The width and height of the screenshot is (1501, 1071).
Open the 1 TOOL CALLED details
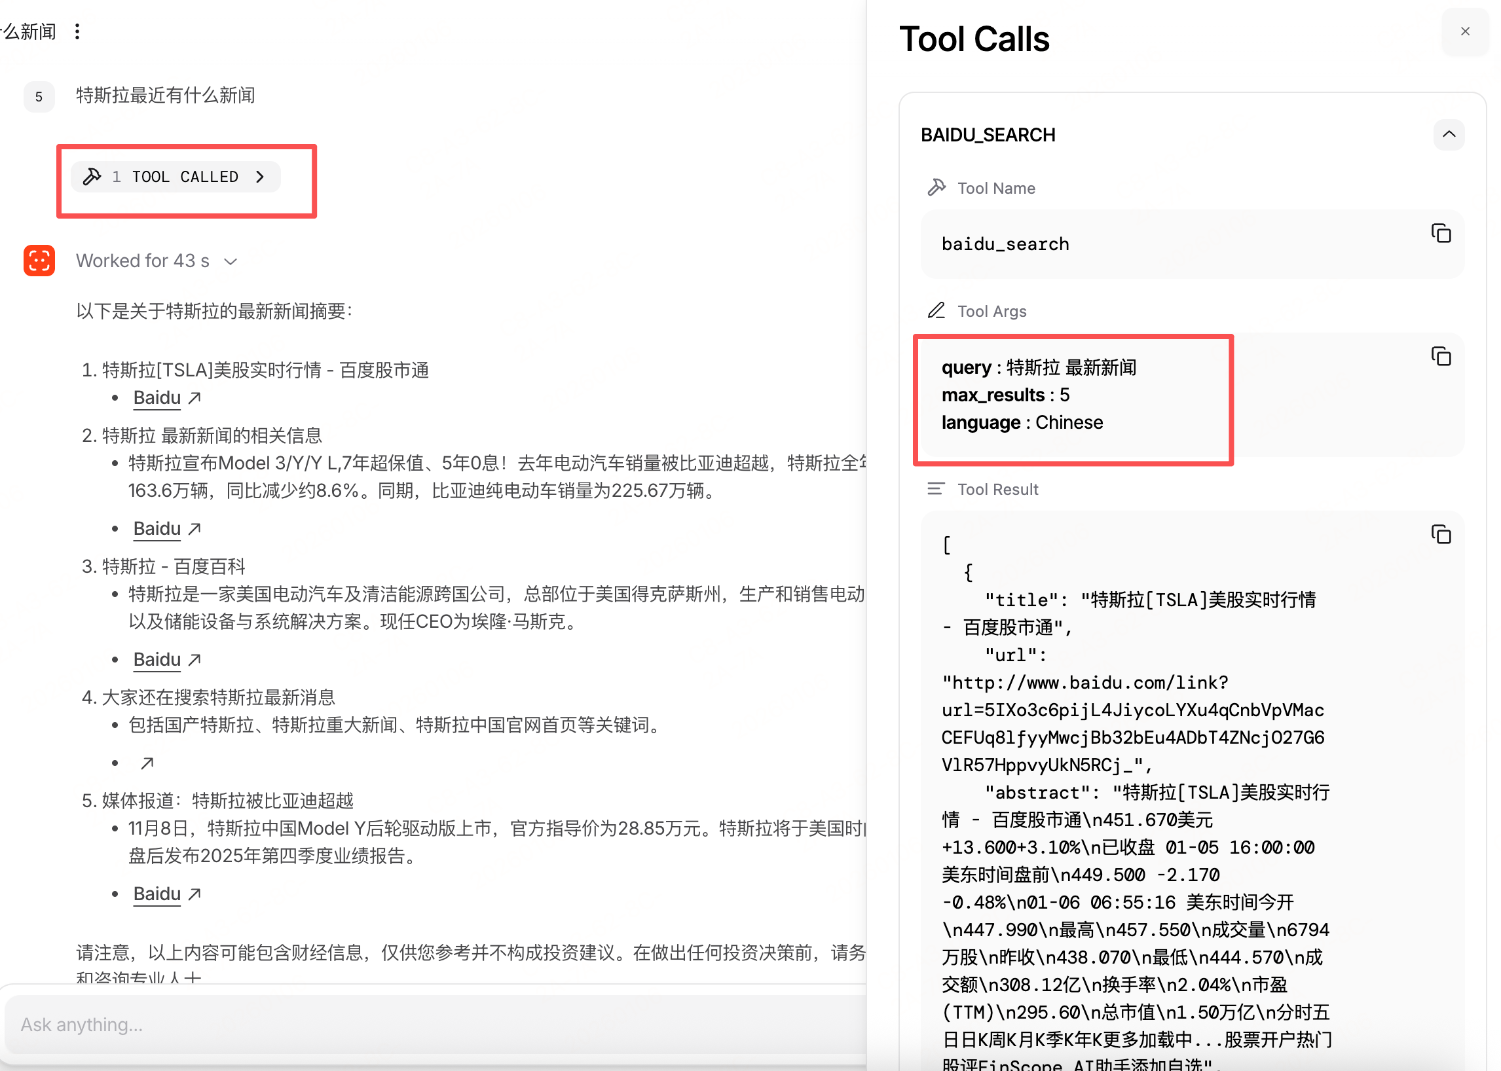pyautogui.click(x=176, y=177)
